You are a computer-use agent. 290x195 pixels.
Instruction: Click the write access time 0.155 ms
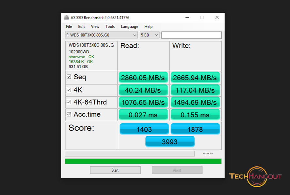pyautogui.click(x=195, y=115)
